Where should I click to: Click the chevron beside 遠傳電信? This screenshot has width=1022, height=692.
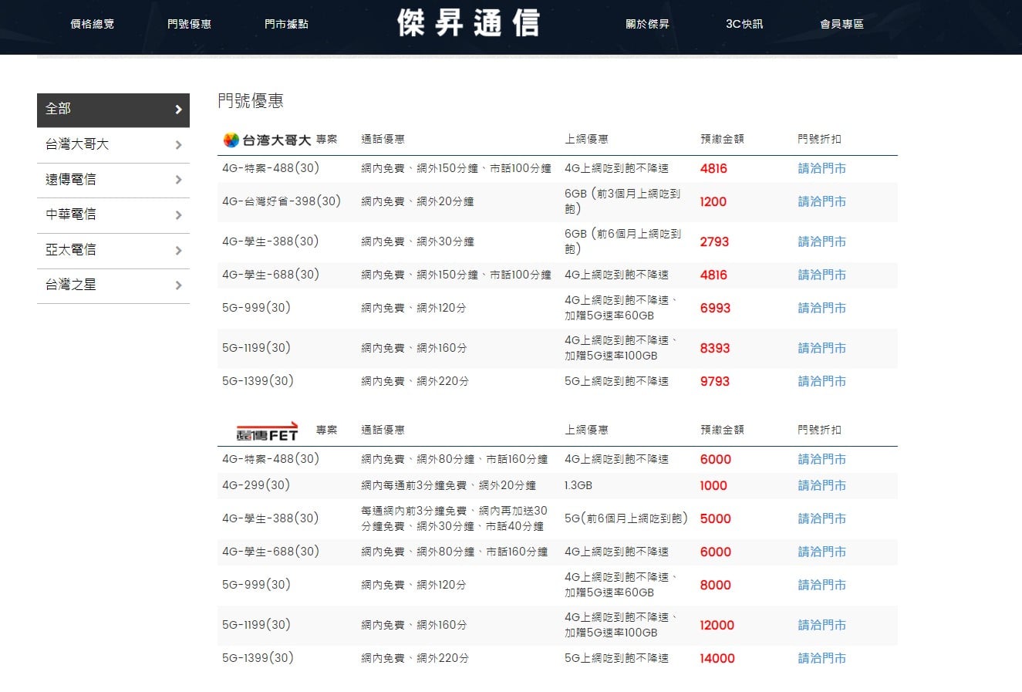[178, 180]
